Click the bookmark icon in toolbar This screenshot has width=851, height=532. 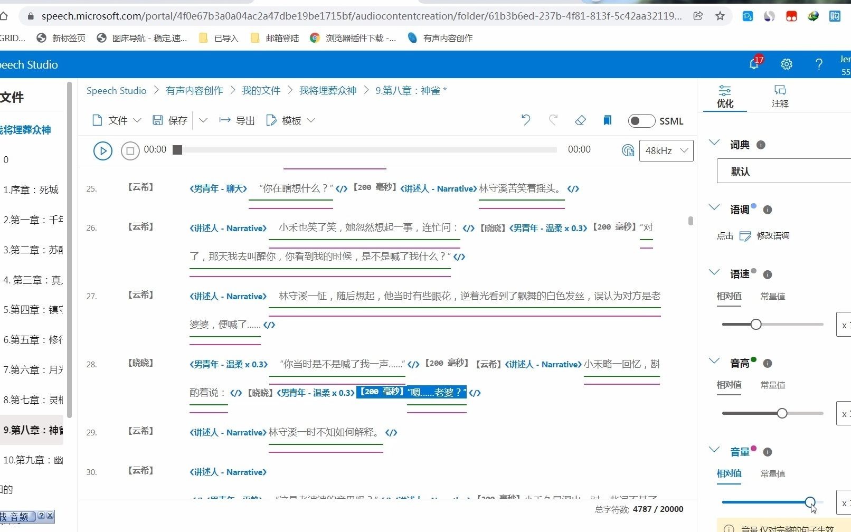pyautogui.click(x=607, y=120)
